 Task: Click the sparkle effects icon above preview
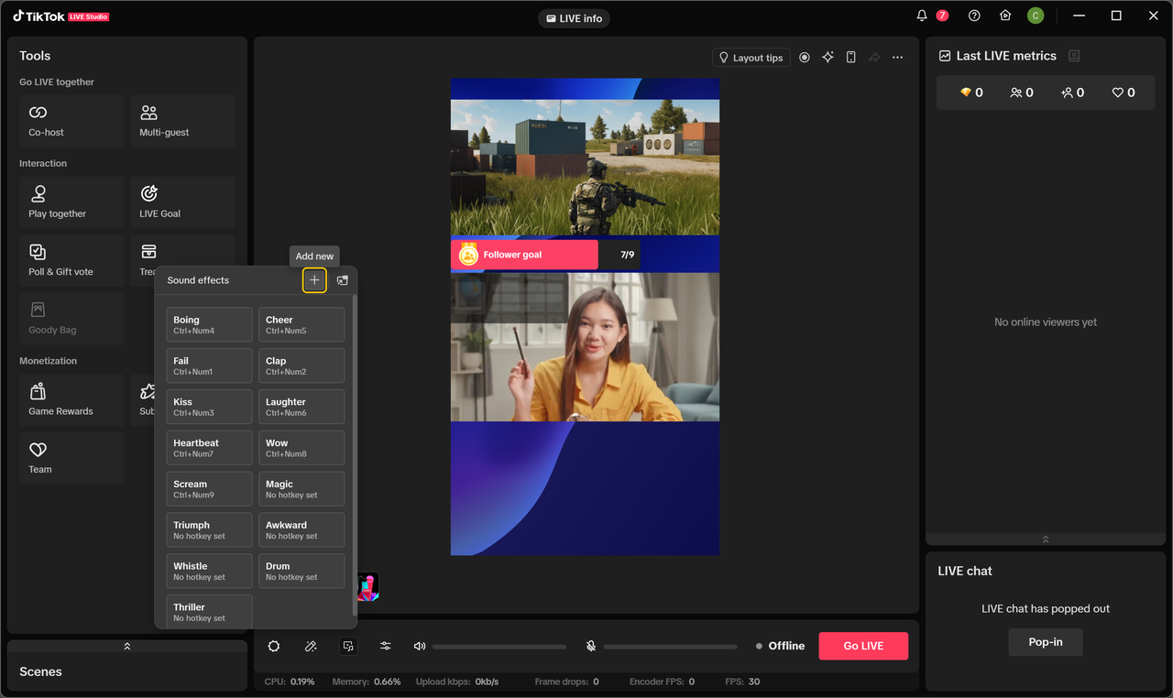tap(828, 58)
